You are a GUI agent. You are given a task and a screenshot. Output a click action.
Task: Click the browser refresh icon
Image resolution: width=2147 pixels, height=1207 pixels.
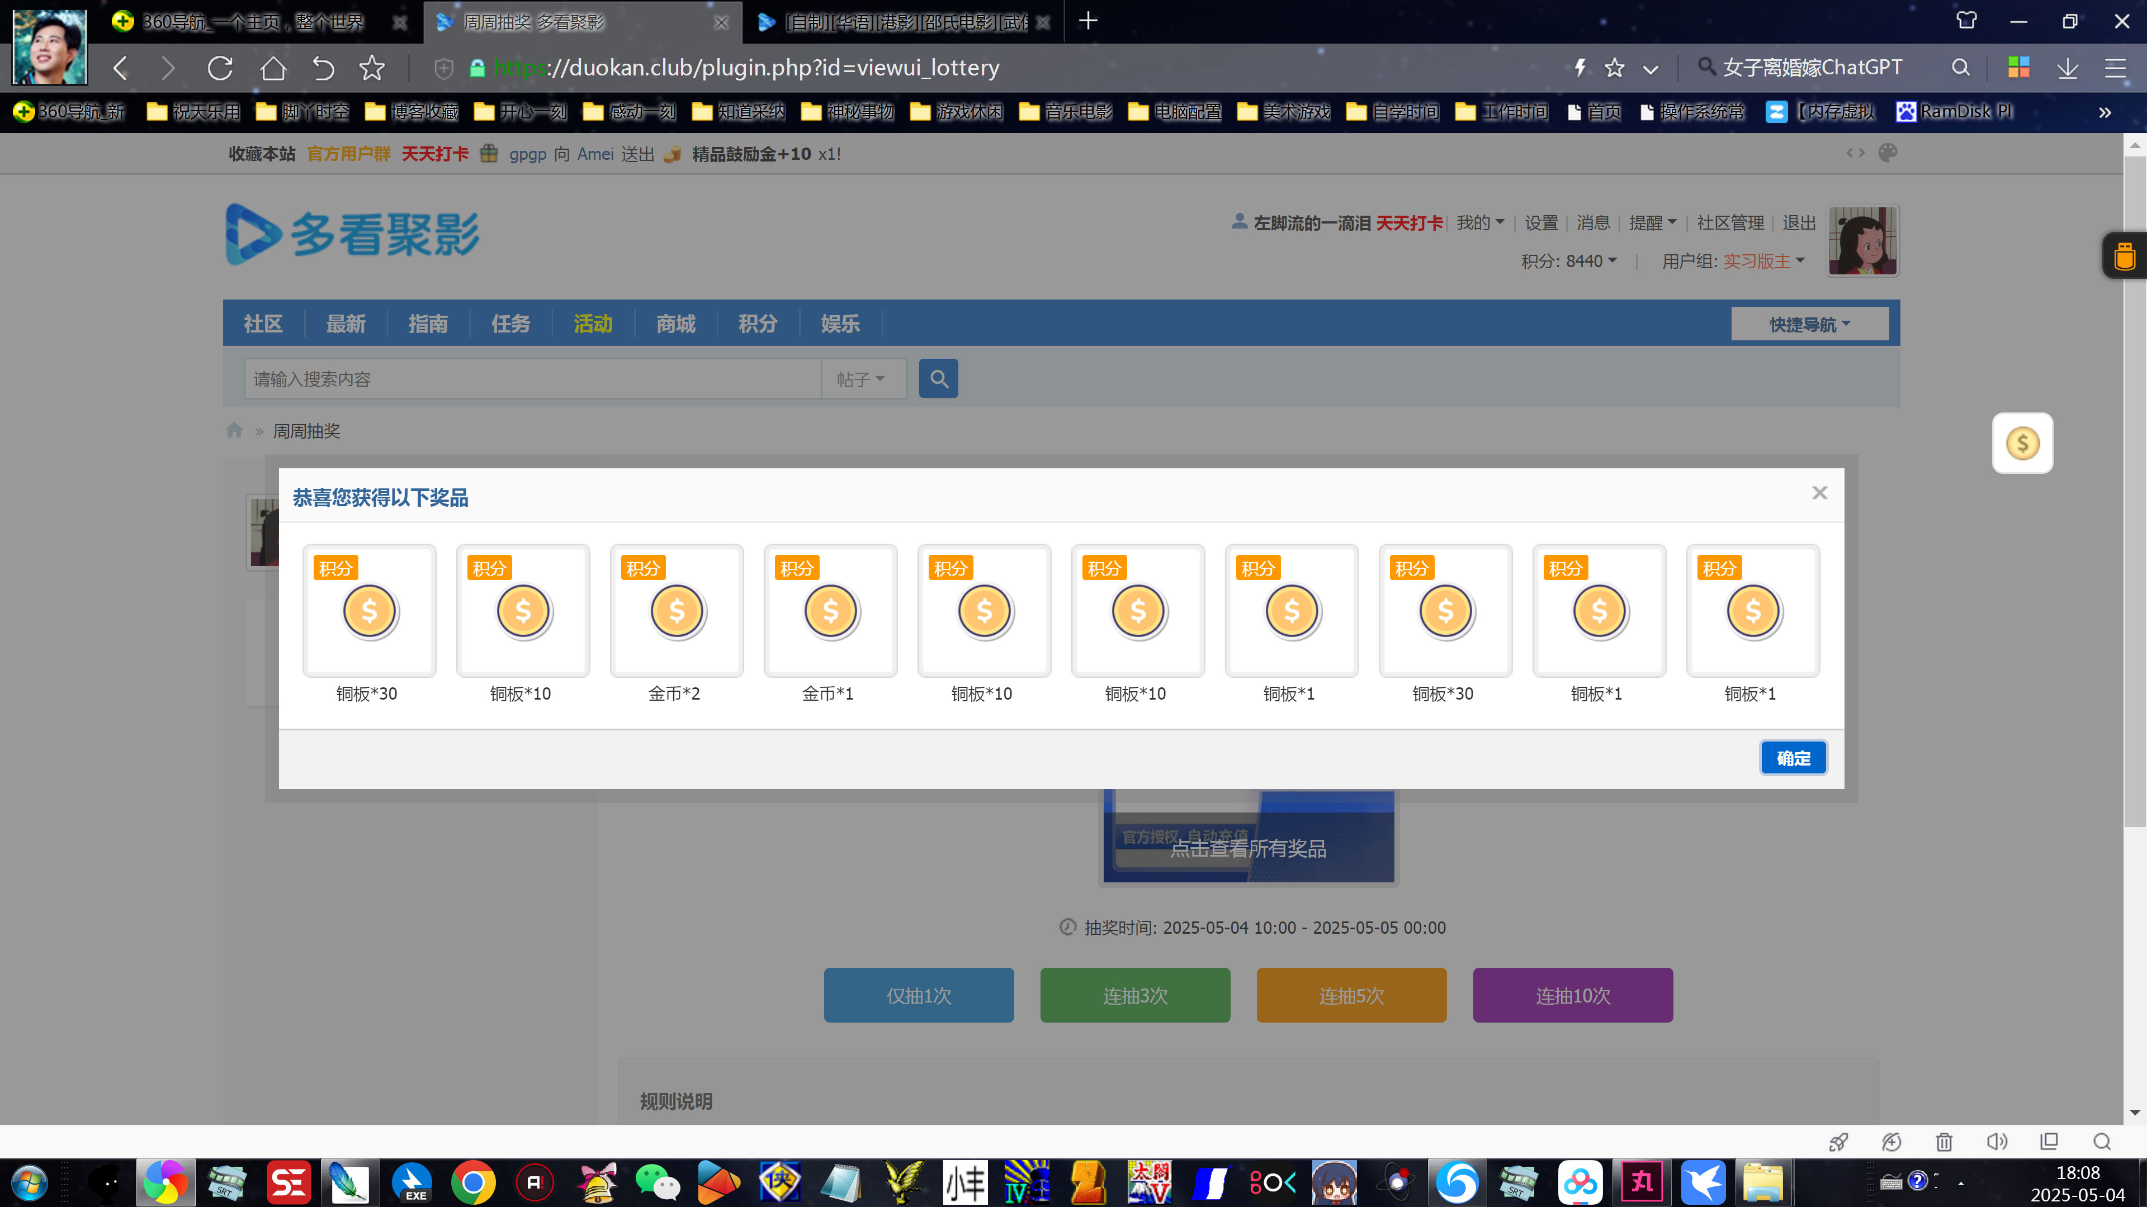coord(220,68)
